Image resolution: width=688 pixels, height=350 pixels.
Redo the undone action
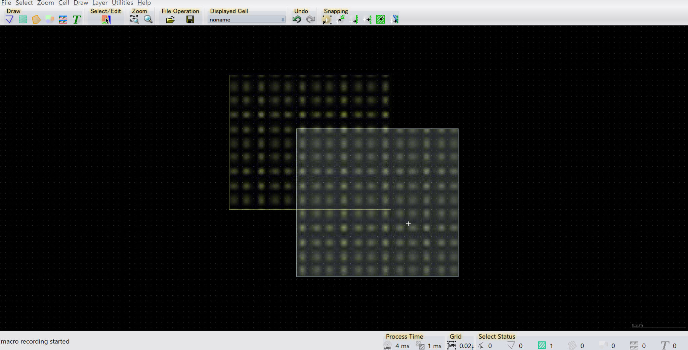310,19
